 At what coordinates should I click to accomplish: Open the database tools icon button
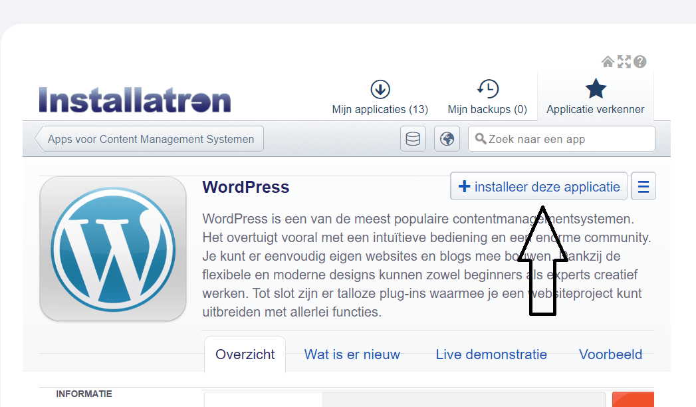413,139
